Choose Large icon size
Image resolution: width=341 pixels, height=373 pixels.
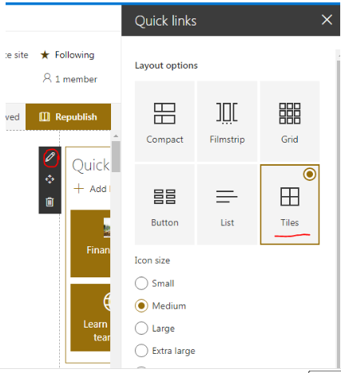click(141, 328)
